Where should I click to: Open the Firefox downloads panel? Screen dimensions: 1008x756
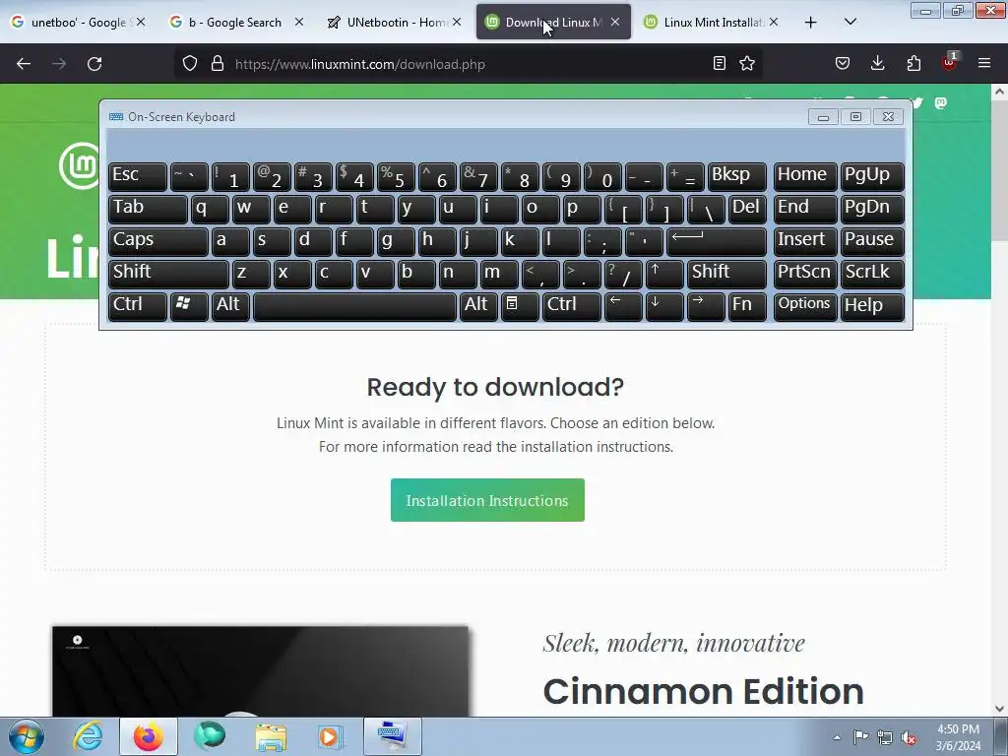pos(877,63)
